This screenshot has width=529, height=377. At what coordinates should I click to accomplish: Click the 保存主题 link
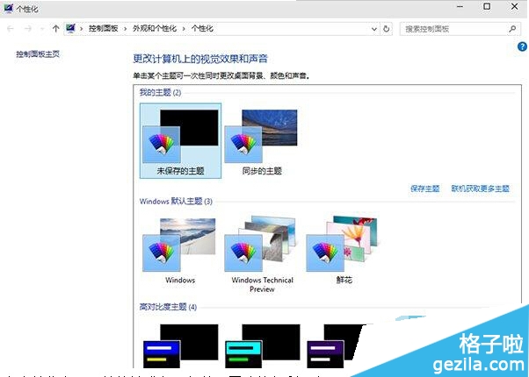[424, 188]
